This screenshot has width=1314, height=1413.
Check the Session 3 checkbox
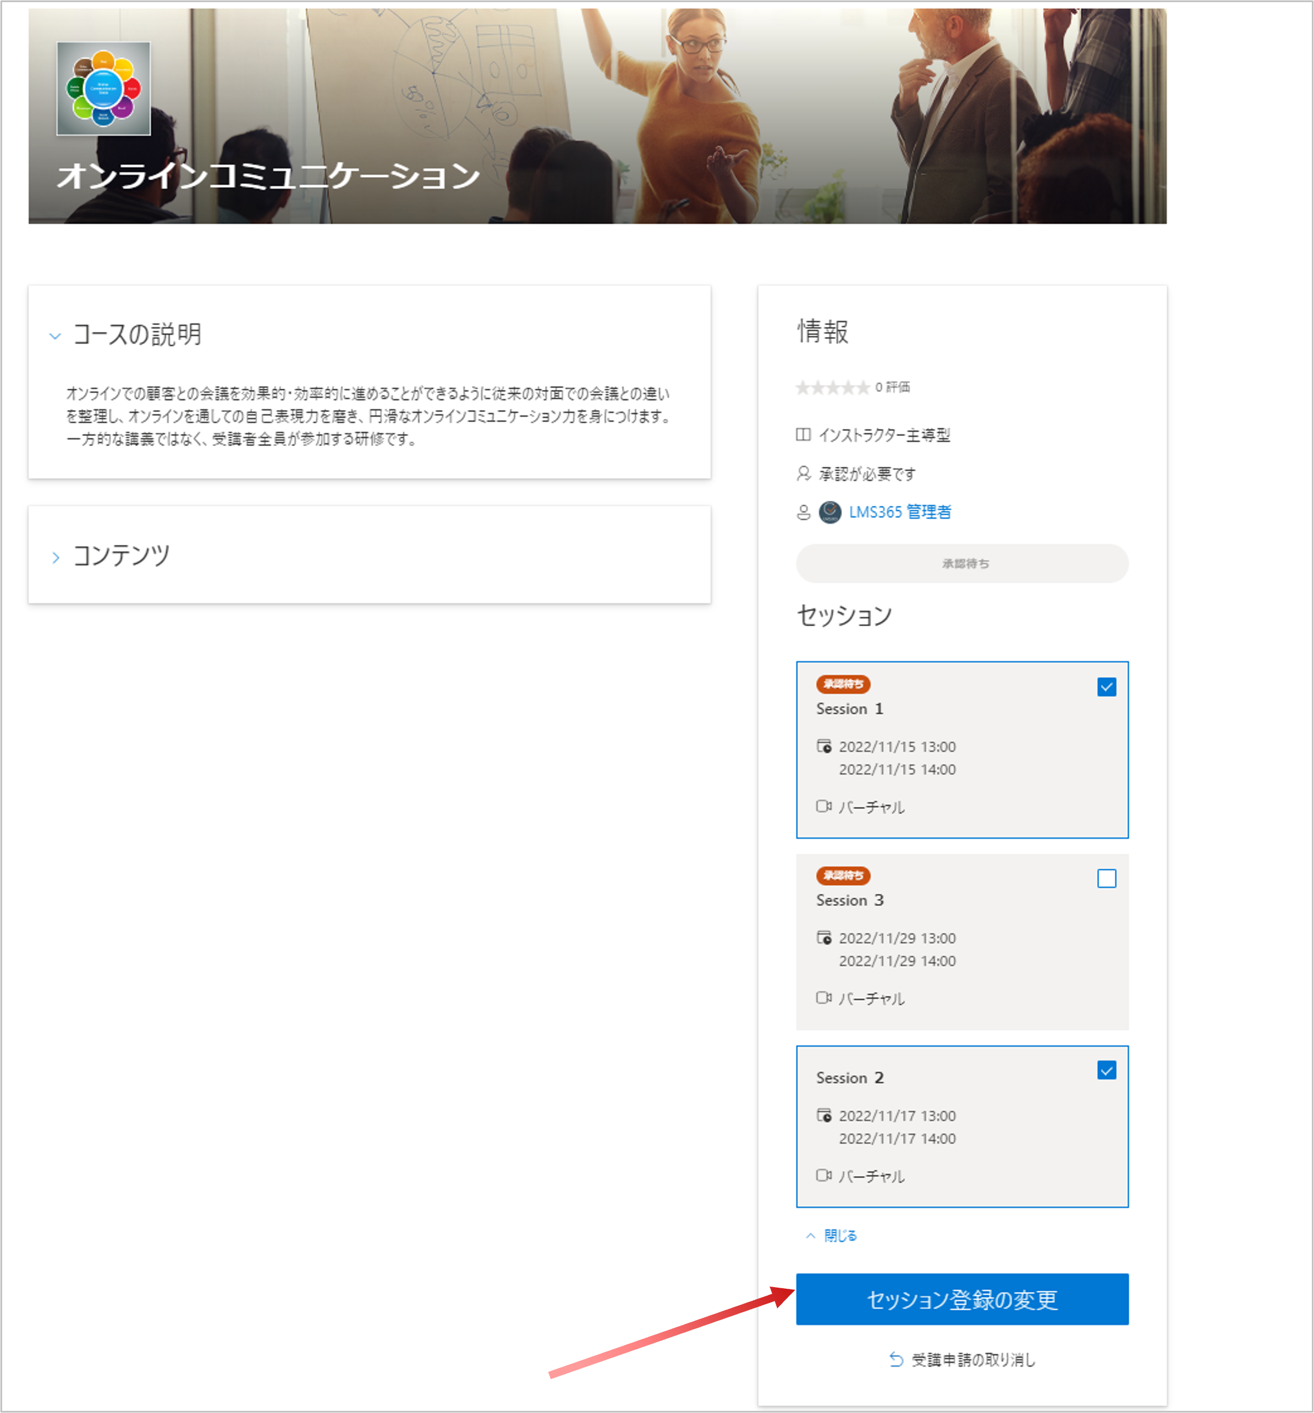1107,878
